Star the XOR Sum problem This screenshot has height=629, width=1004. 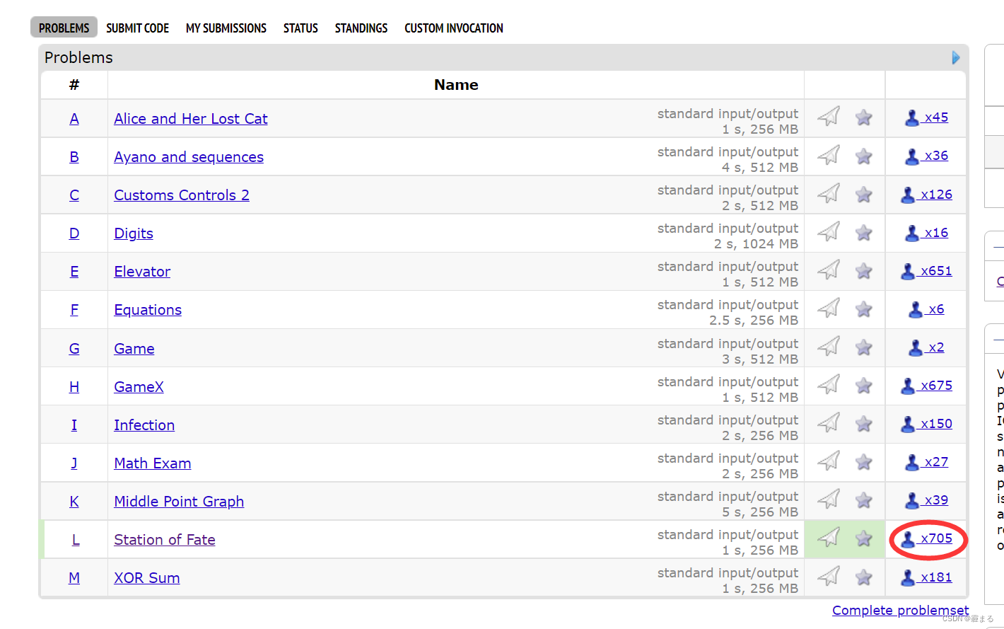click(x=863, y=577)
